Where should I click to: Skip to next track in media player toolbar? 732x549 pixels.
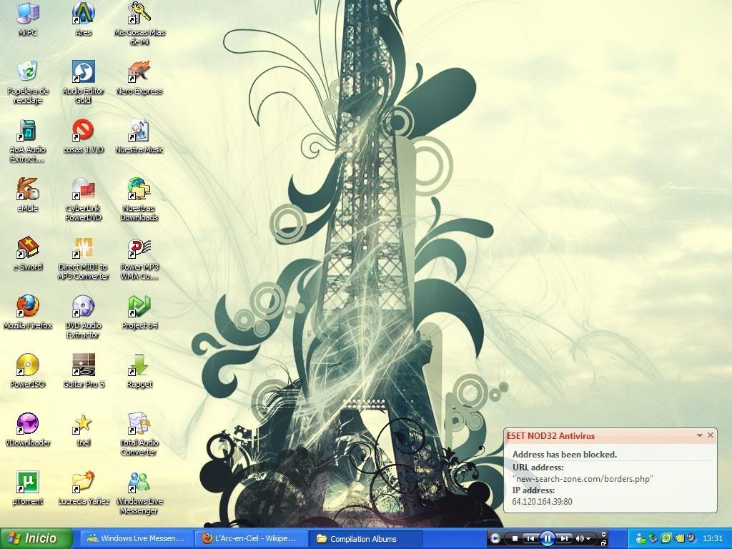(x=564, y=538)
